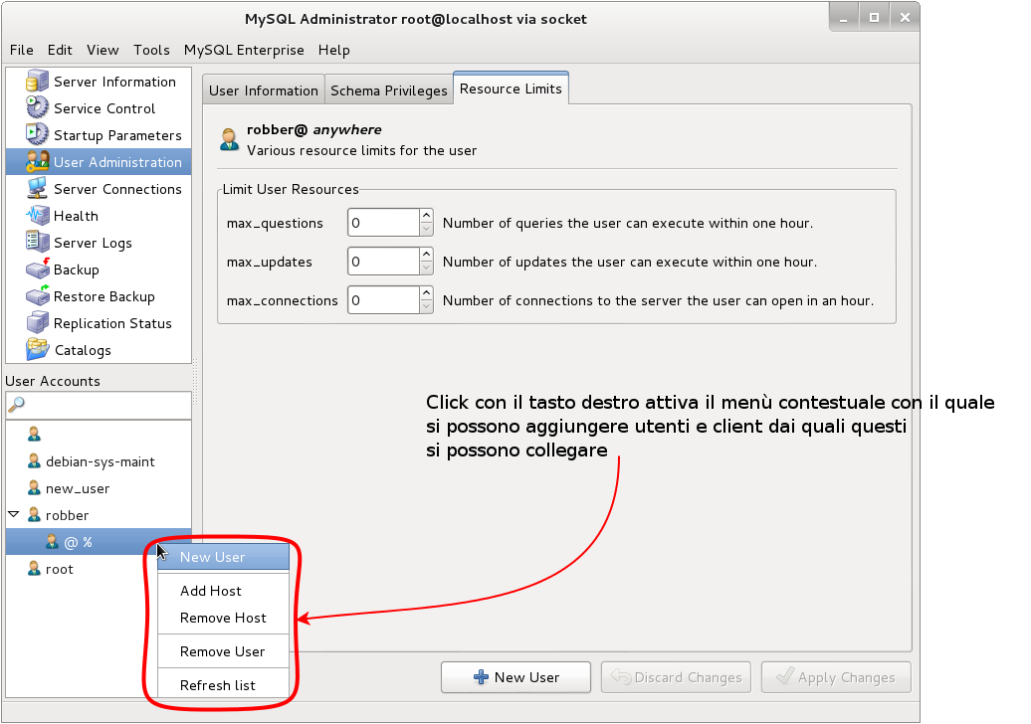Click the Discard Changes button
Screen dimensions: 1031x724
676,677
